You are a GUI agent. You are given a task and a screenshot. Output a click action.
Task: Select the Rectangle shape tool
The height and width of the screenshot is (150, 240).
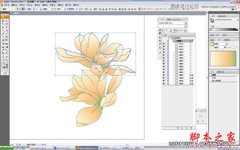[x=6, y=30]
